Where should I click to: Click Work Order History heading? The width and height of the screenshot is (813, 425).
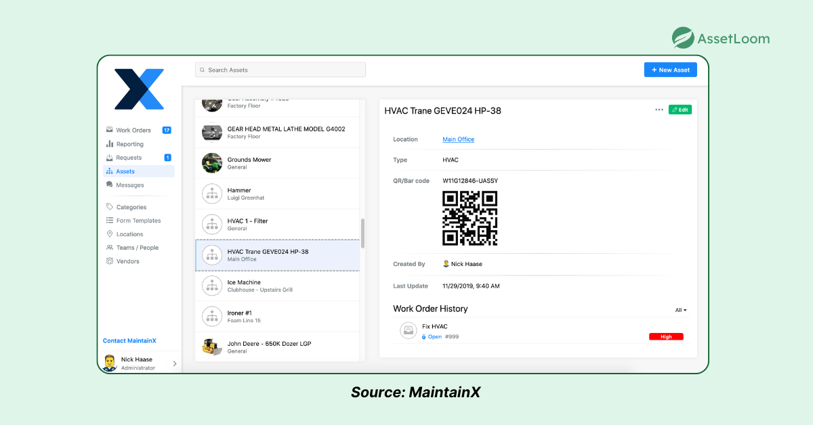pyautogui.click(x=430, y=309)
